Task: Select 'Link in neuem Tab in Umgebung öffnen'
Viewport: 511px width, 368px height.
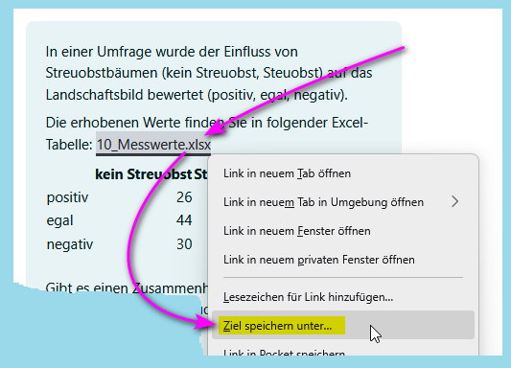Action: (343, 202)
